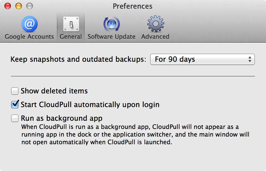Click the up-down arrows on snapshots dropdown
The height and width of the screenshot is (171, 266).
coord(250,59)
